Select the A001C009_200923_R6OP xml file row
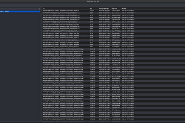Screen dimensions: 185x123 [x=114, y=29]
